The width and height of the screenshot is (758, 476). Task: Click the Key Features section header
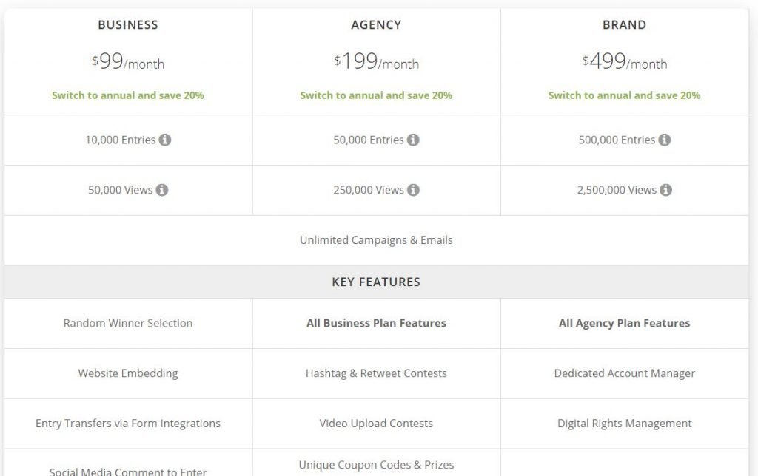[x=376, y=282]
